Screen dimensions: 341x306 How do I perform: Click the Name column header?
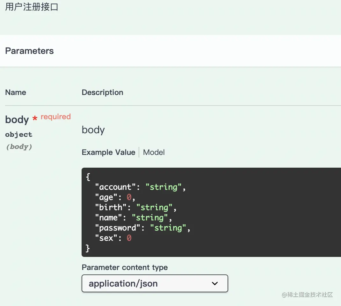[x=16, y=92]
